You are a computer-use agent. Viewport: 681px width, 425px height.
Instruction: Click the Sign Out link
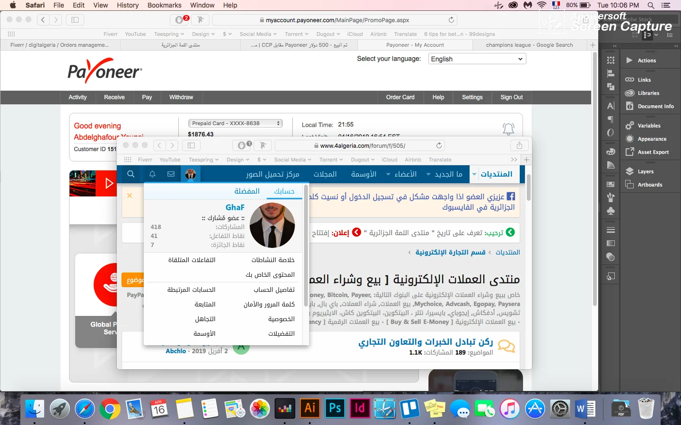coord(511,97)
